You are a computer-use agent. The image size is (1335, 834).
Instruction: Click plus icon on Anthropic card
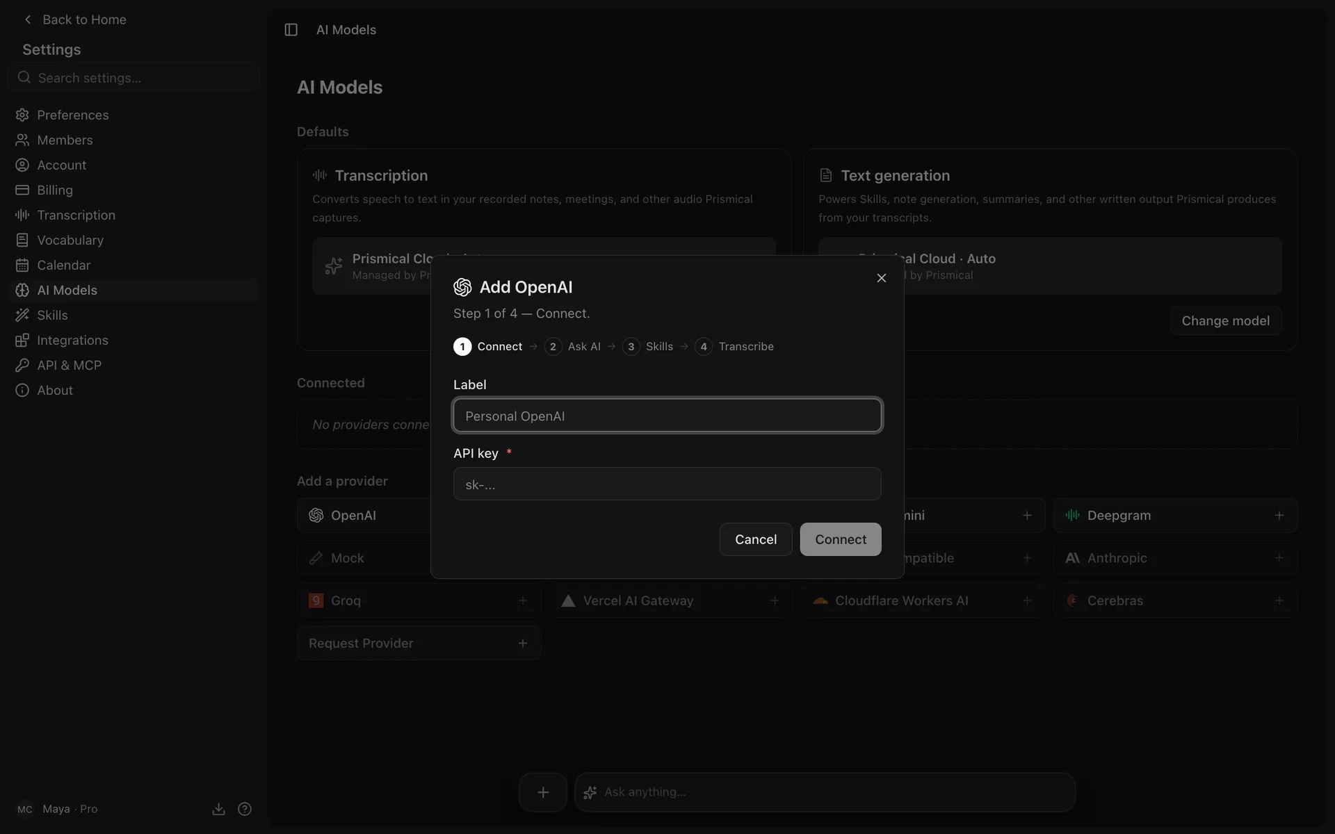click(x=1279, y=558)
